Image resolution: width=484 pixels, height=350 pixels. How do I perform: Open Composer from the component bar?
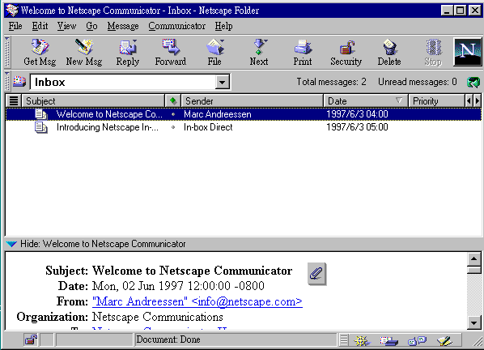coord(445,340)
